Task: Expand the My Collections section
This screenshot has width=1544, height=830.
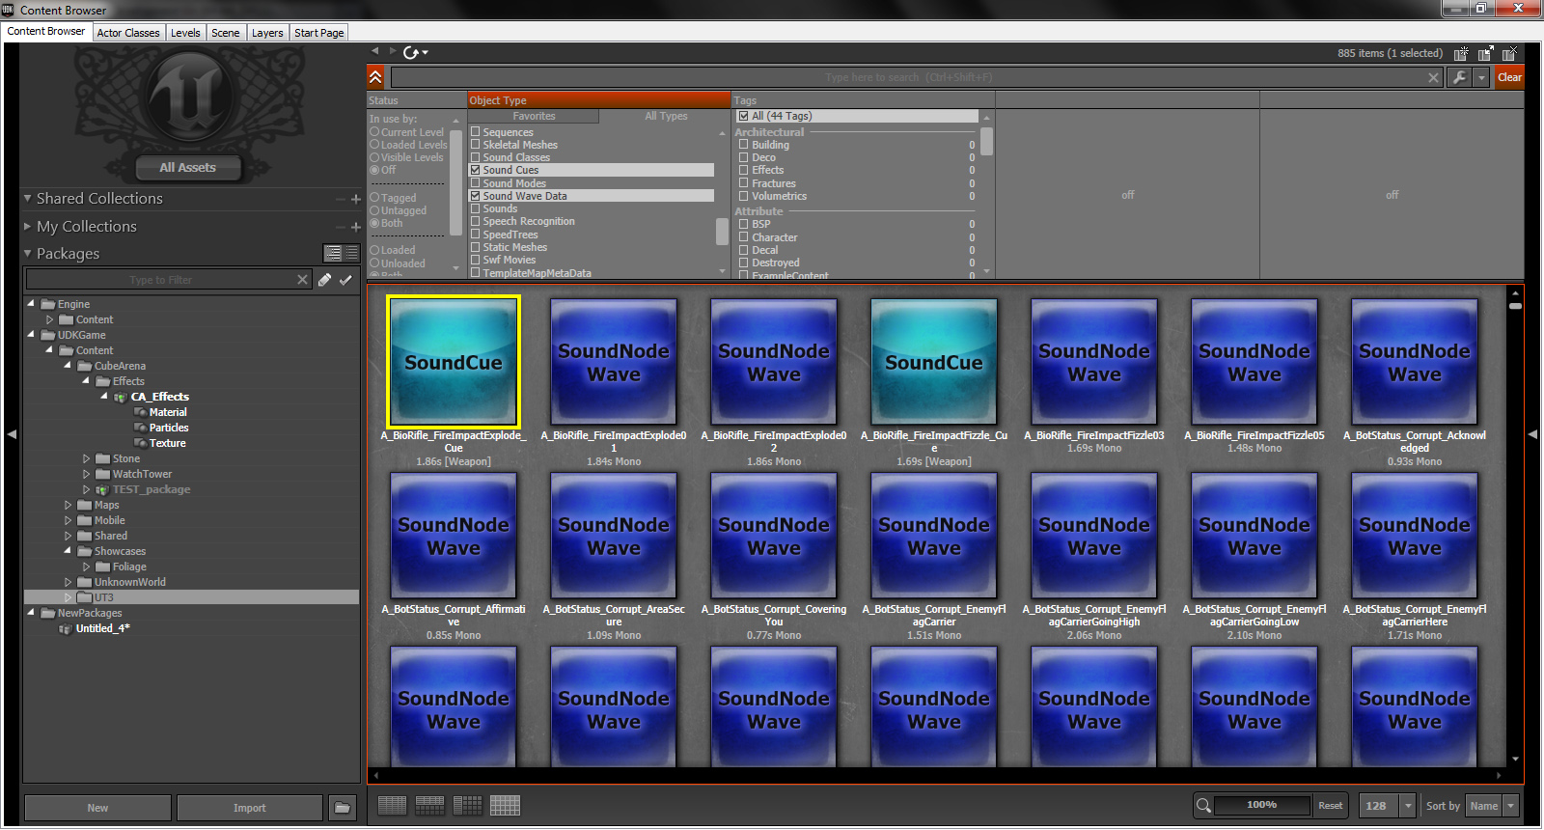Action: 28,227
